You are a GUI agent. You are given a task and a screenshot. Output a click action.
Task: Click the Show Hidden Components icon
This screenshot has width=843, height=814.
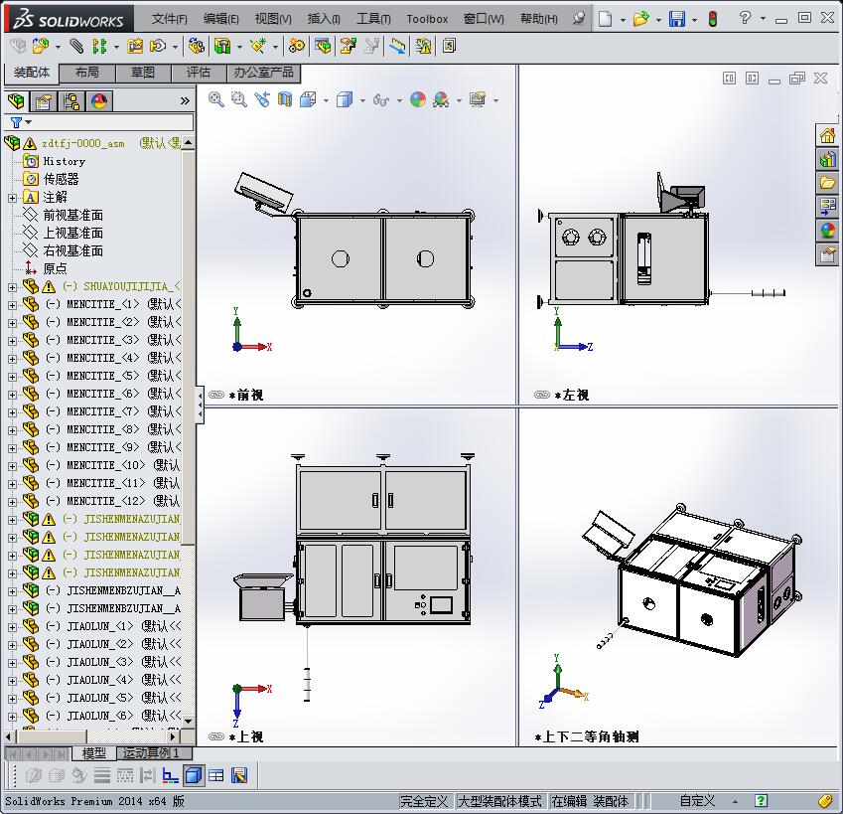(x=197, y=47)
